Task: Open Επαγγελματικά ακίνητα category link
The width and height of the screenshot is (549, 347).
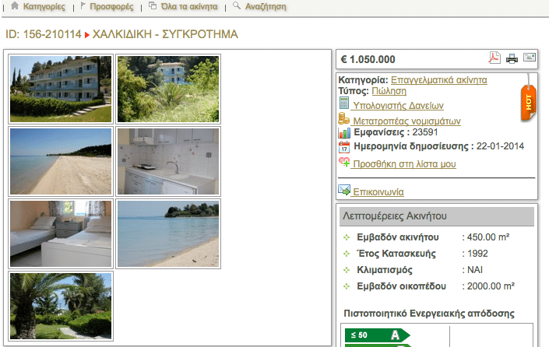Action: click(438, 80)
